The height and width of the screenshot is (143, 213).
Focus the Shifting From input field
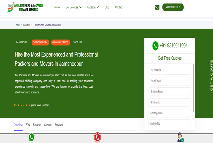tap(169, 92)
